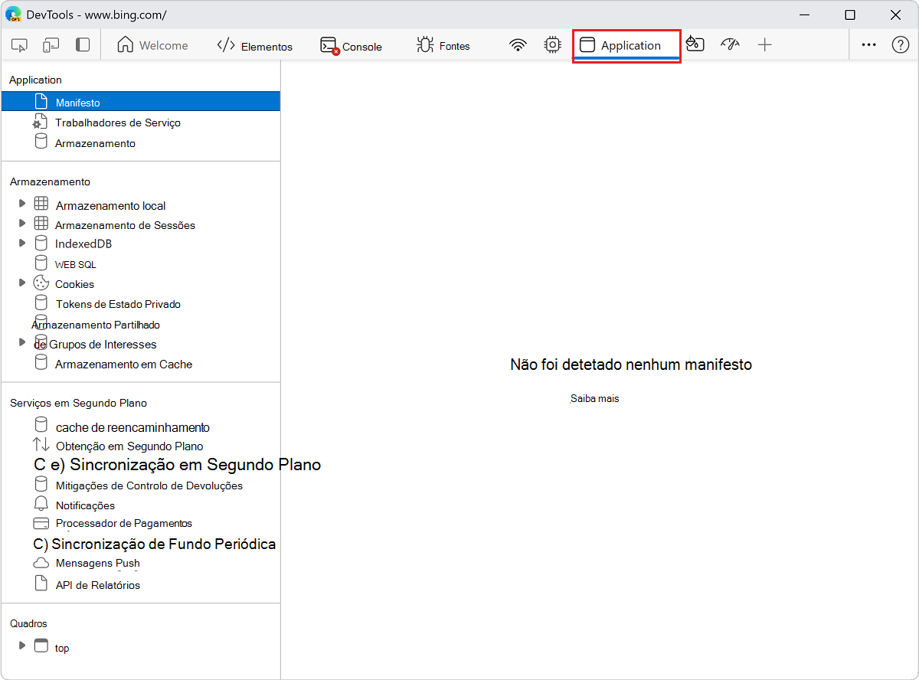The height and width of the screenshot is (680, 919).
Task: Click the Processador de Pagamentos card icon
Action: click(x=41, y=525)
